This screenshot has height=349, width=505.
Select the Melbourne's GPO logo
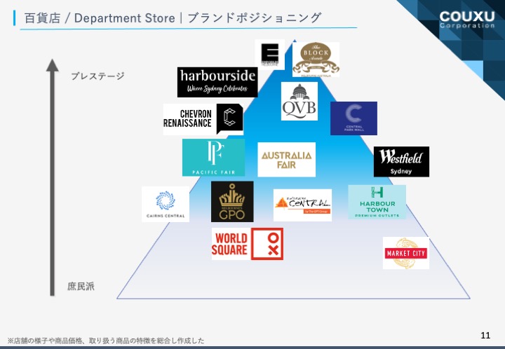tap(232, 201)
